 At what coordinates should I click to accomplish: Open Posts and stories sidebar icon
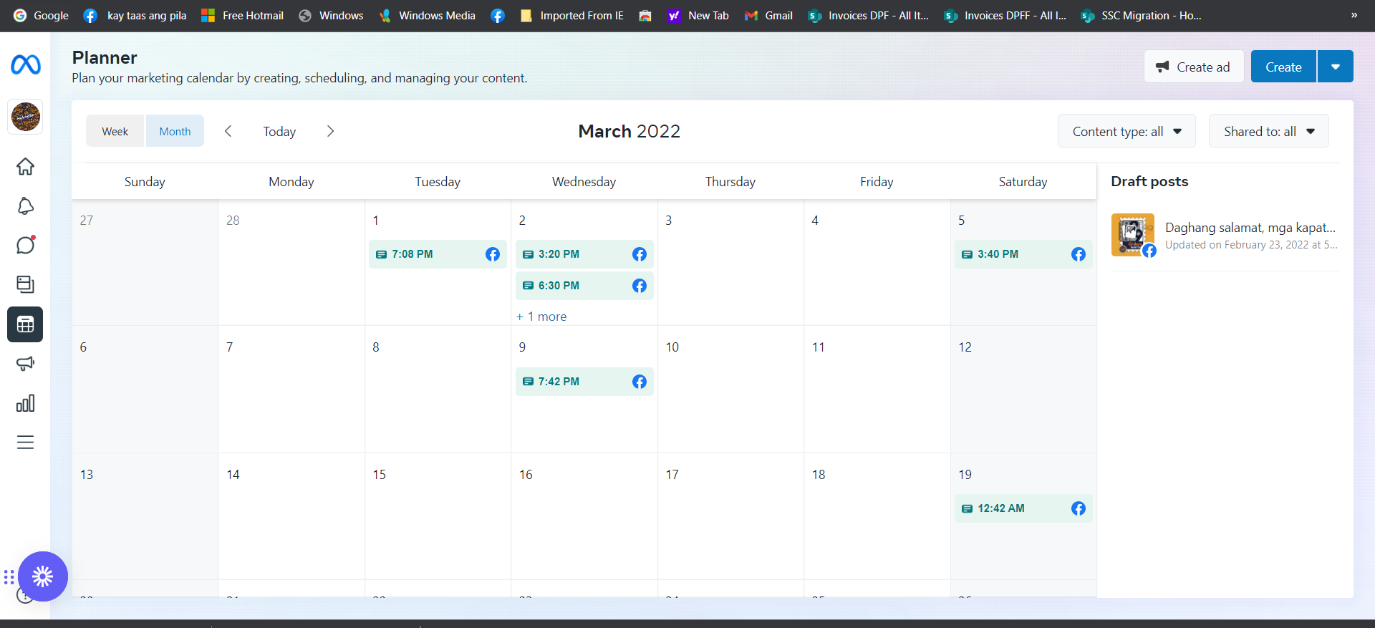25,284
